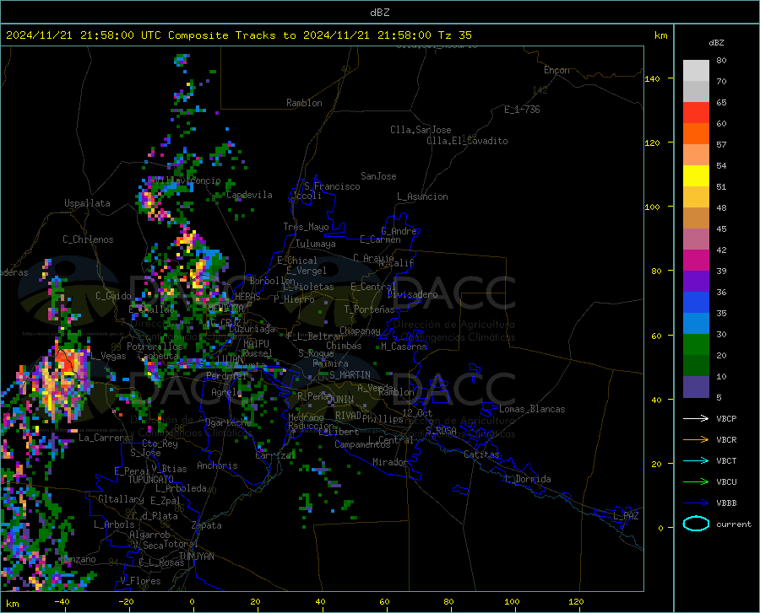
Task: Click the SanJose map label
Action: click(378, 176)
